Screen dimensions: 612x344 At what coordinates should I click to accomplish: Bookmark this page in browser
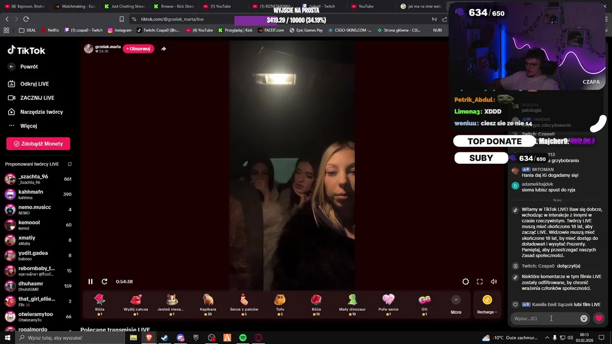tap(121, 19)
